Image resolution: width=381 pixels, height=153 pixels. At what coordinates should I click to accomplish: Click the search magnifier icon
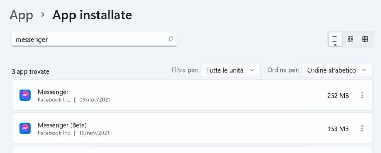click(x=171, y=39)
